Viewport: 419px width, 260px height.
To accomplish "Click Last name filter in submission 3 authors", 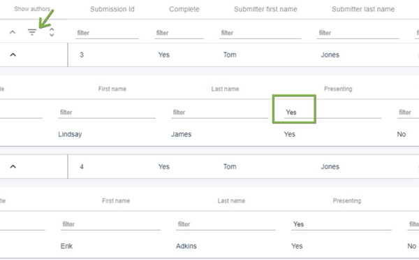I will point(220,113).
